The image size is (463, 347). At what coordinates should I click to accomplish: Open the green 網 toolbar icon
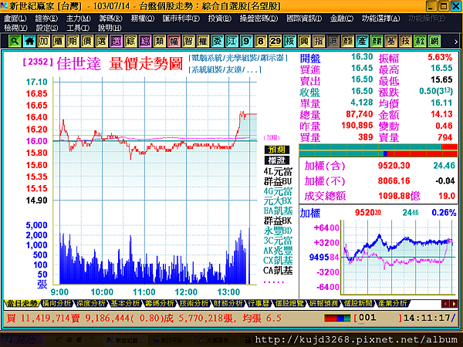click(434, 41)
